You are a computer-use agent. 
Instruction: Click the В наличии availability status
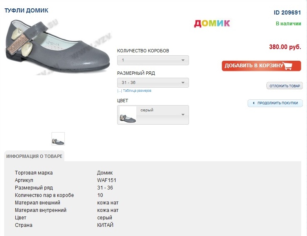pyautogui.click(x=288, y=24)
